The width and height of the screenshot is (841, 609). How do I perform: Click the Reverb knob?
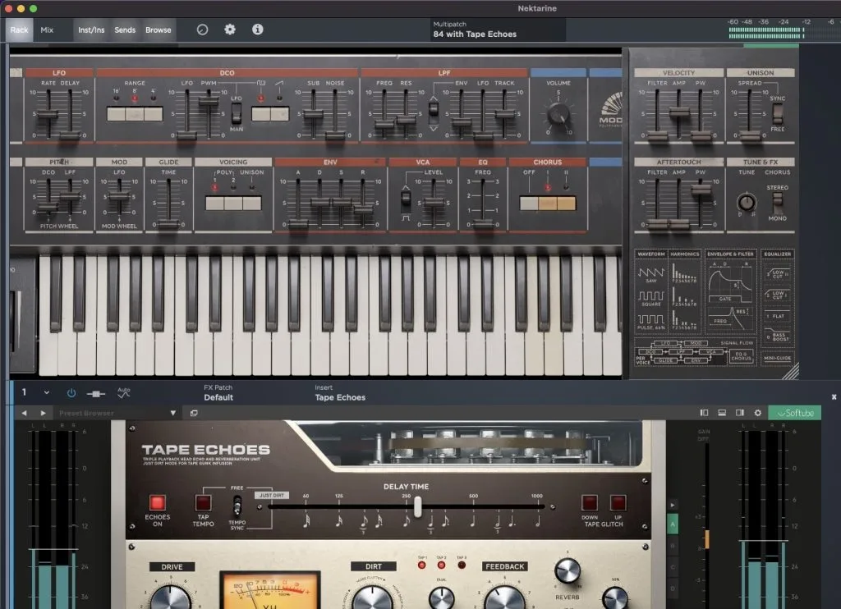(567, 571)
